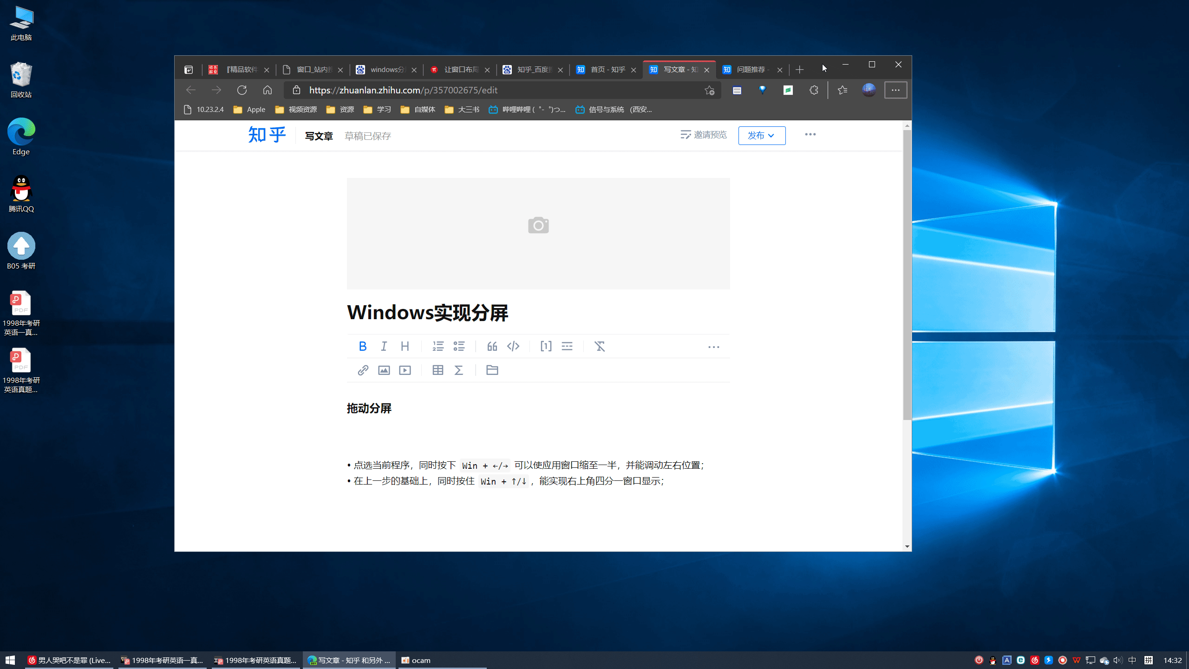This screenshot has height=669, width=1189.
Task: Open the Edge settings and more menu
Action: click(895, 90)
